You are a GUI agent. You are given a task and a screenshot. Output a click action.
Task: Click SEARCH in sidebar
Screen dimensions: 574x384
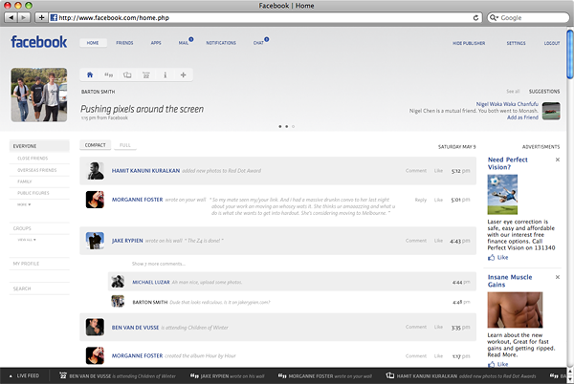22,288
